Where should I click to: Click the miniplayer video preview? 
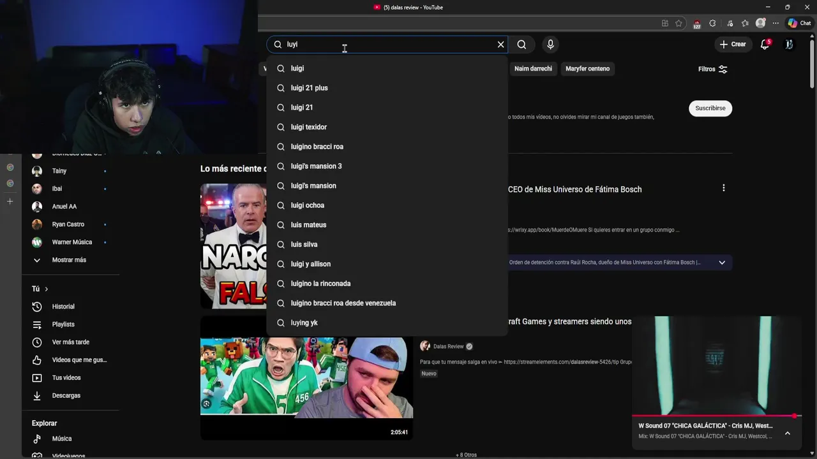tap(716, 365)
